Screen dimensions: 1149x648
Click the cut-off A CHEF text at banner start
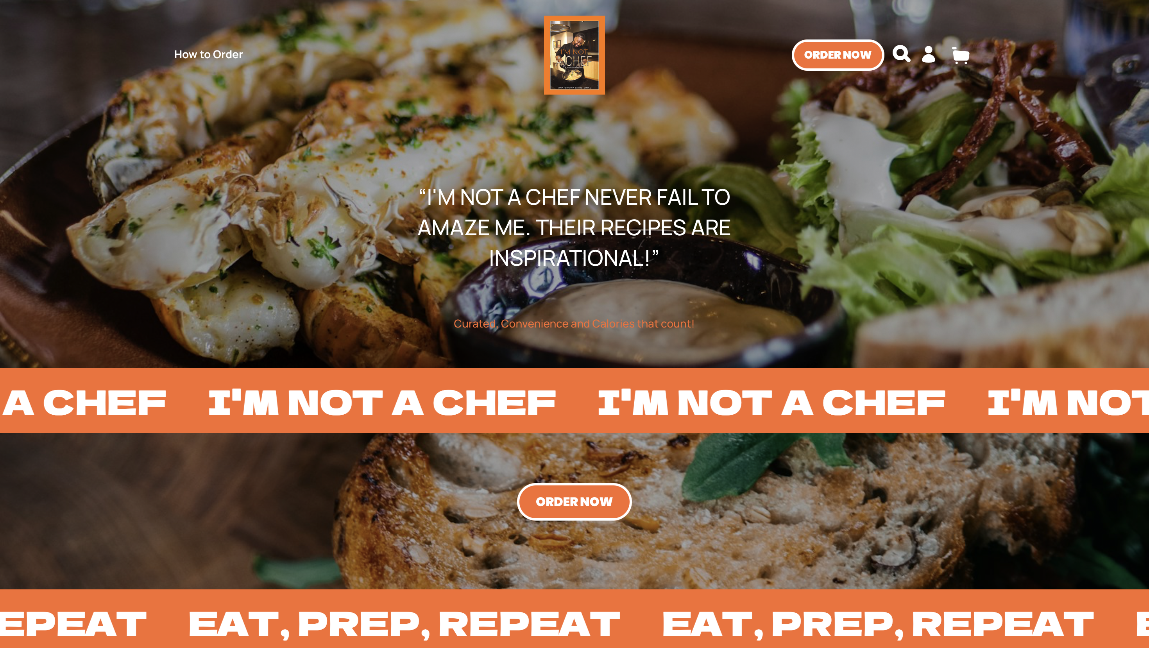click(84, 402)
